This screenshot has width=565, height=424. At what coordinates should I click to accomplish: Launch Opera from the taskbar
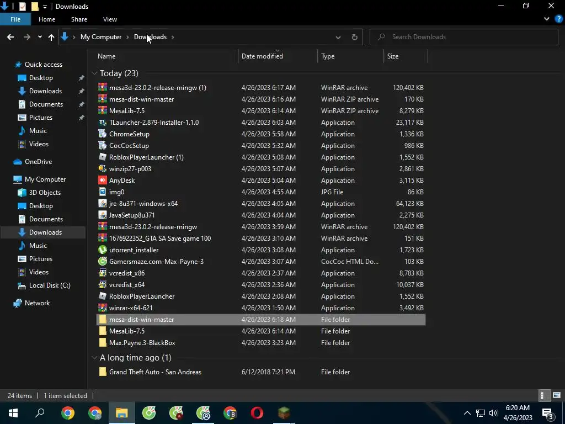pyautogui.click(x=257, y=413)
